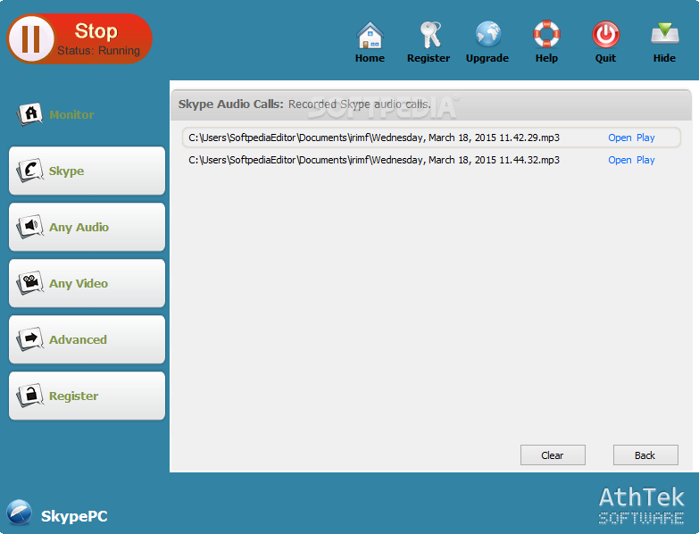
Task: Play the 11.44.32.mp3 recording
Action: click(x=645, y=160)
